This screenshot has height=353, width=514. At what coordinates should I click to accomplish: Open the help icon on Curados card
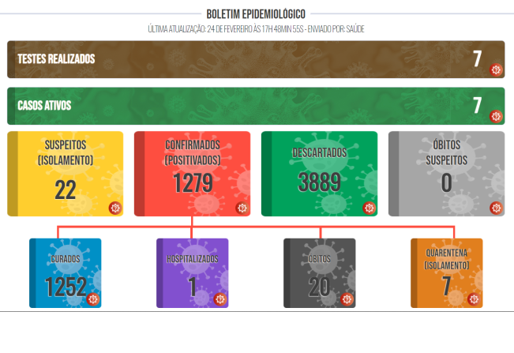pyautogui.click(x=92, y=299)
